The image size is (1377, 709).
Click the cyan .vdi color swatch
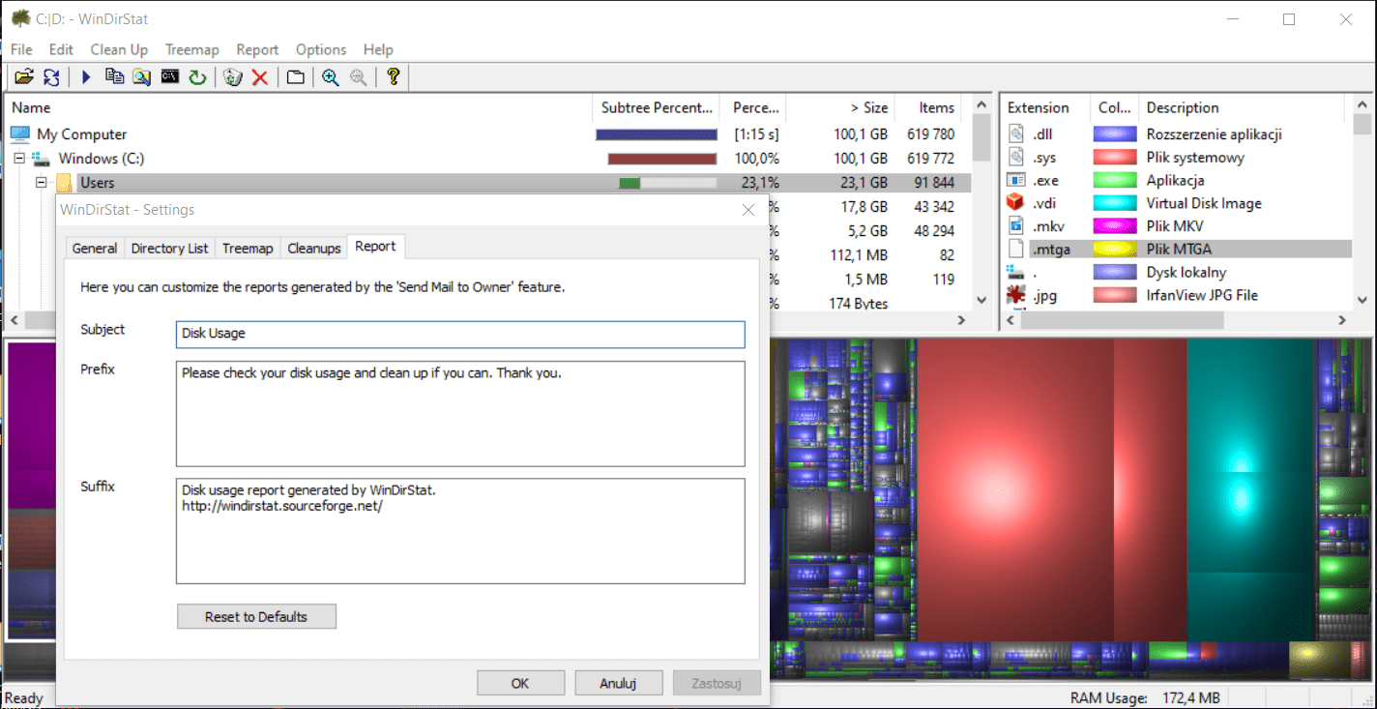pos(1115,203)
